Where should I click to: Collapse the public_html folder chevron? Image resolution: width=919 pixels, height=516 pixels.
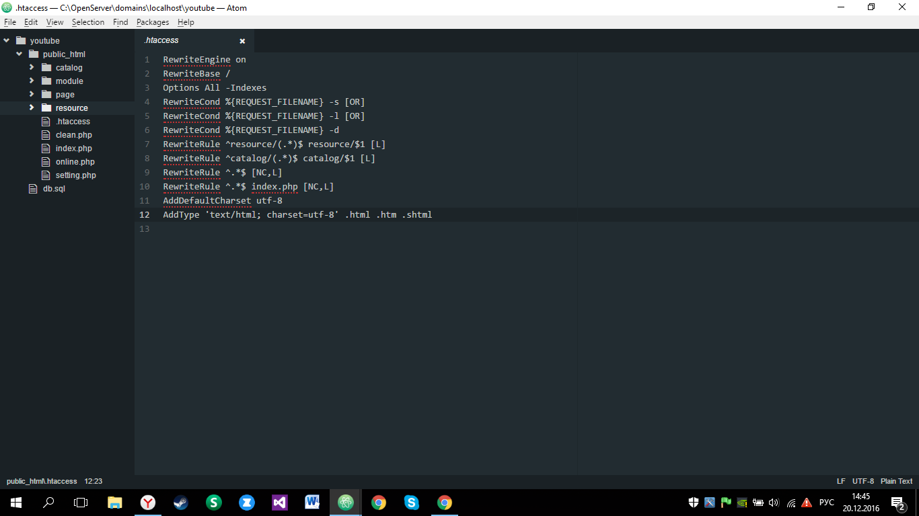coord(20,54)
